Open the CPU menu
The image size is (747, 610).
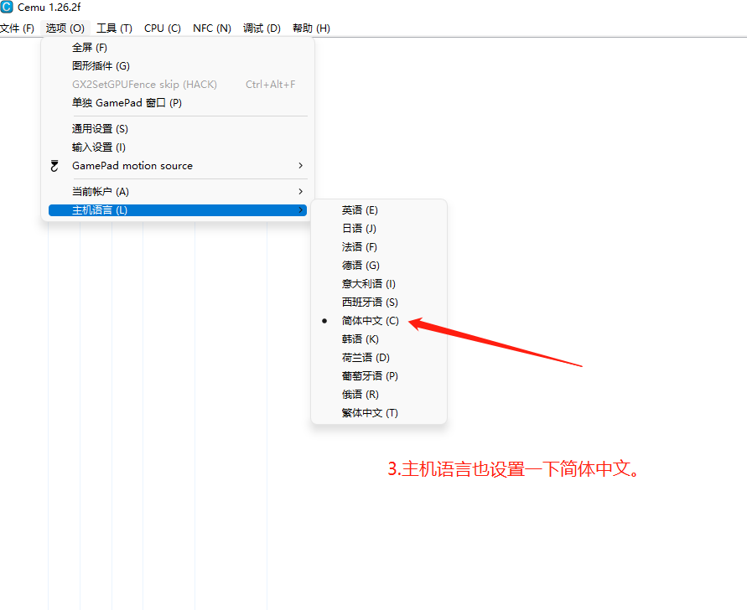162,28
